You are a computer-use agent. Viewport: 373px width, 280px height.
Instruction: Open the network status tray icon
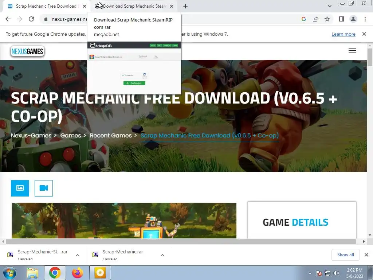[327, 273]
